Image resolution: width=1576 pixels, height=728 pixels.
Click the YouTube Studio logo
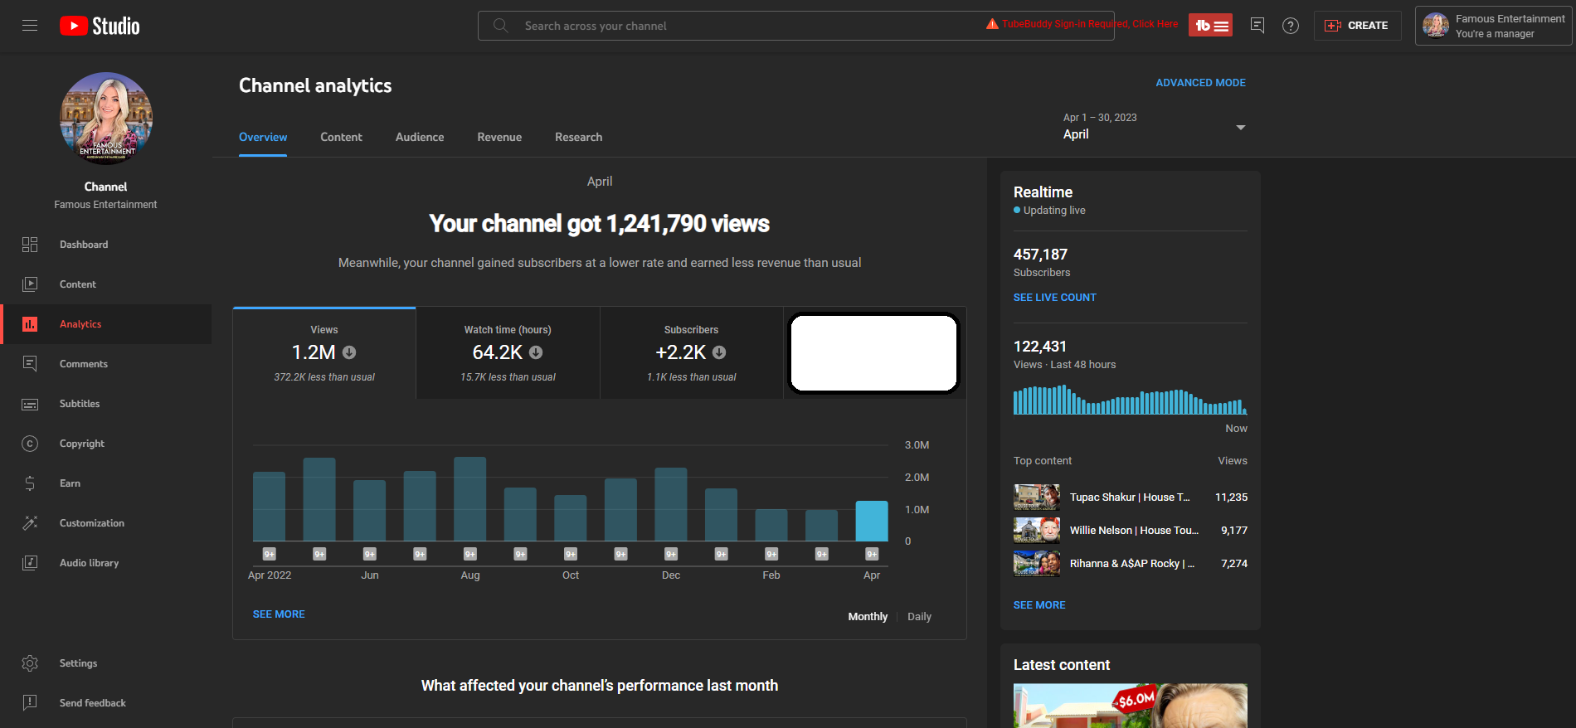click(x=100, y=26)
